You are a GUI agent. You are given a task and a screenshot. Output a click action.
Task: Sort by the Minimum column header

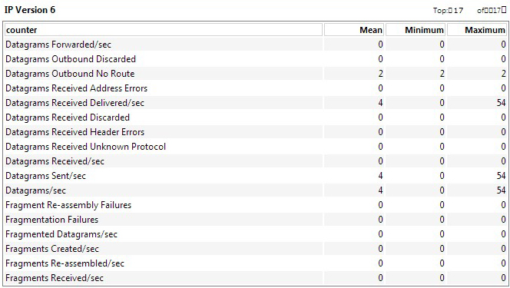pyautogui.click(x=415, y=30)
